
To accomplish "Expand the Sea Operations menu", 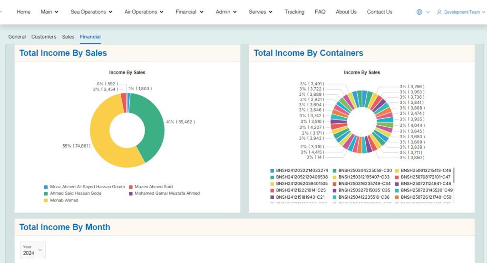I will tap(91, 12).
